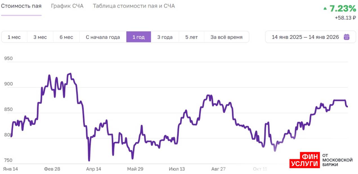Switch to the График СЧА tab
The height and width of the screenshot is (174, 358).
(67, 6)
